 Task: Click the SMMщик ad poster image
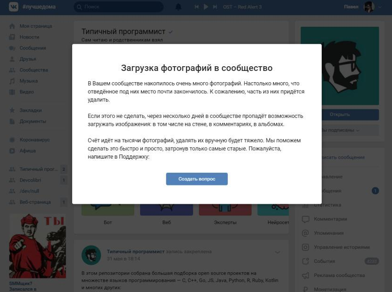[38, 246]
